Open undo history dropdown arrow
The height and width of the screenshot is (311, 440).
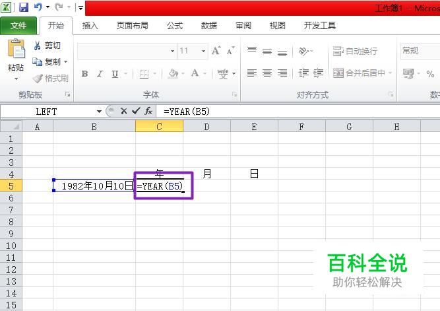point(47,7)
